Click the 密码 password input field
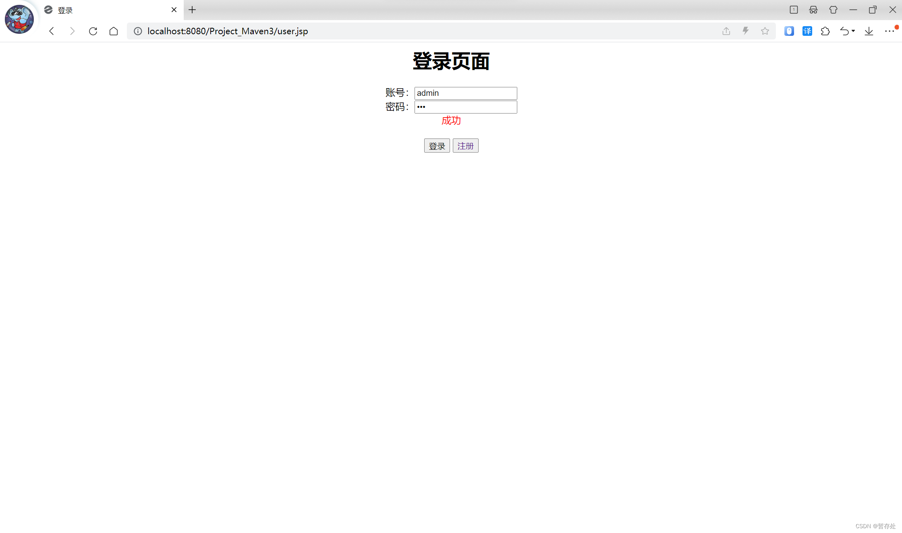 (x=465, y=107)
